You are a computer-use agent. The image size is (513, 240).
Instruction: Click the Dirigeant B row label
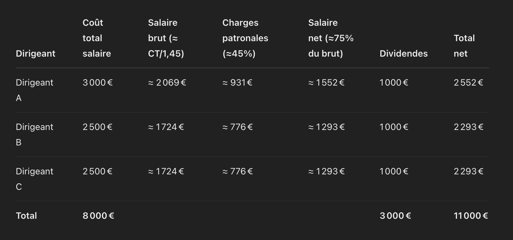coord(34,134)
